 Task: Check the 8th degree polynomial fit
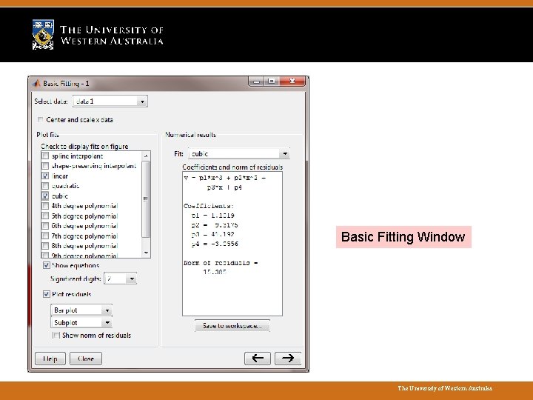point(45,246)
